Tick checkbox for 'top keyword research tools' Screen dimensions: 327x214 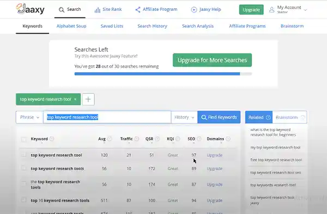click(x=23, y=168)
